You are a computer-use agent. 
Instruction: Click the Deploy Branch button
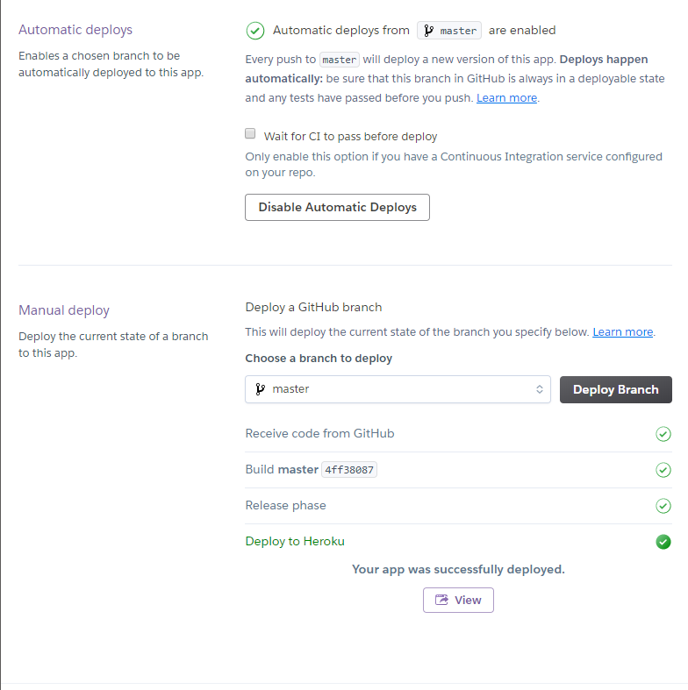pos(616,389)
